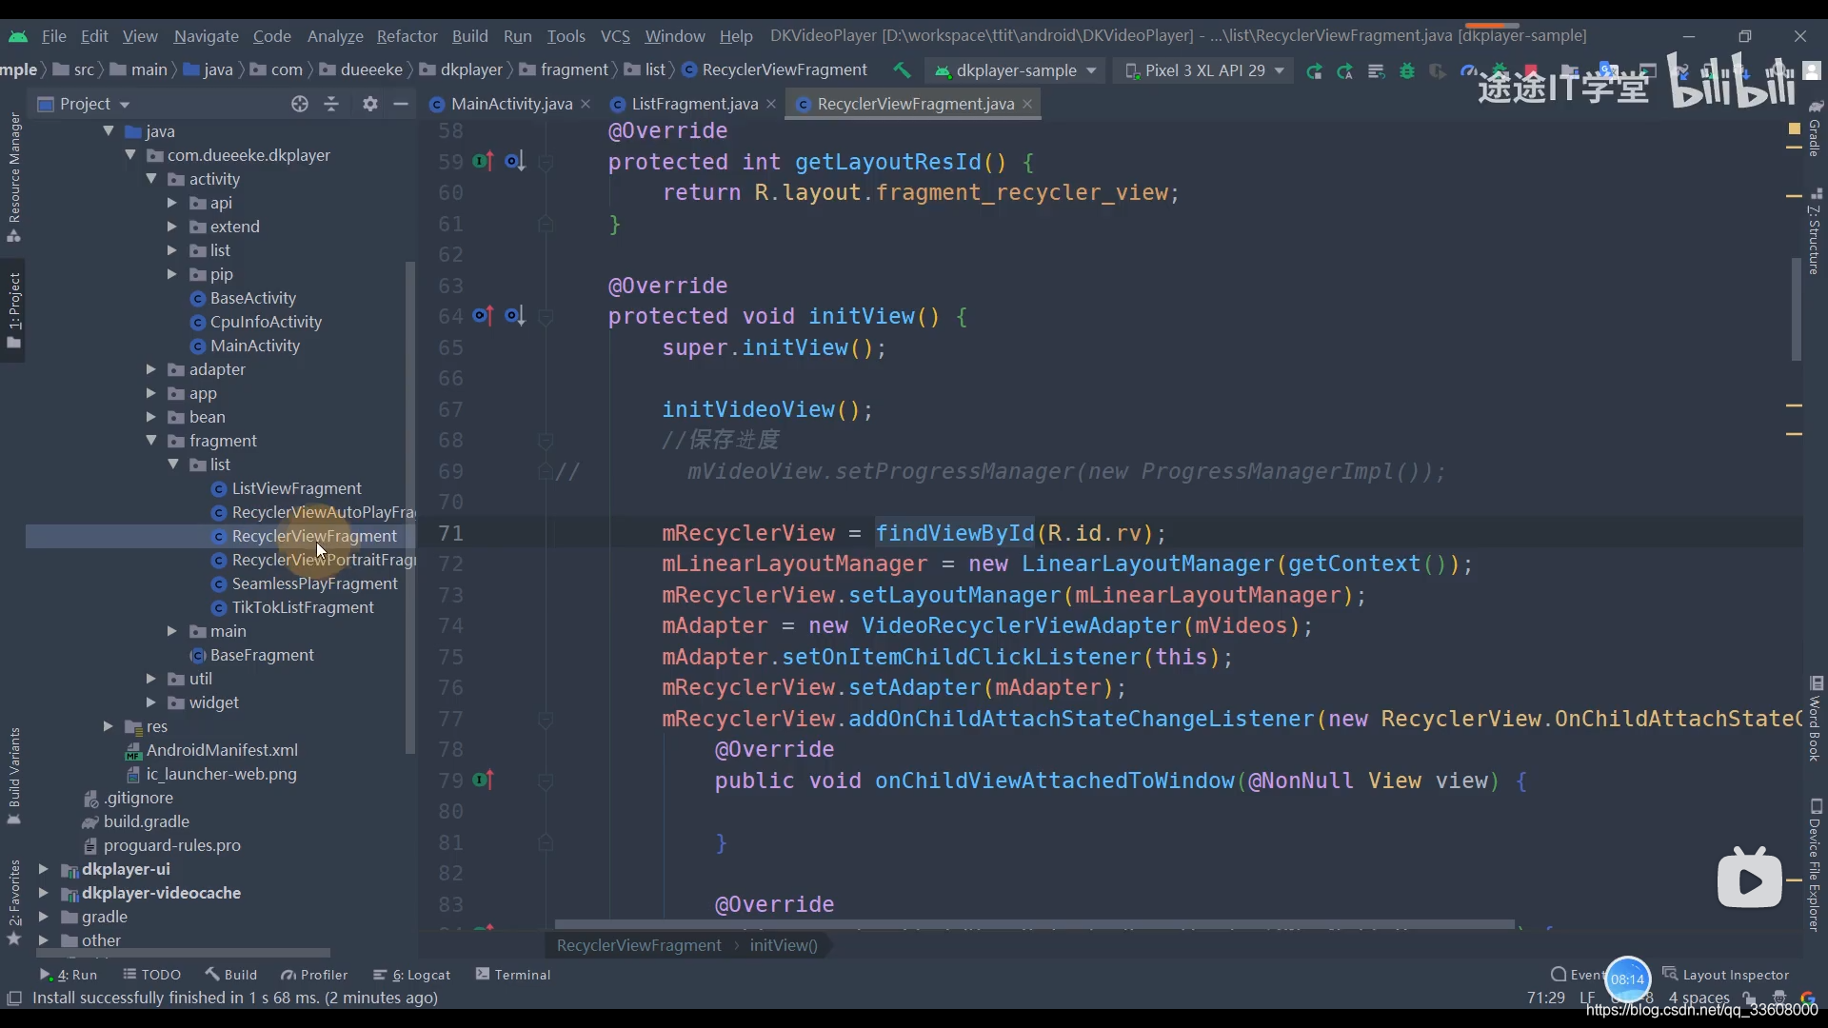Screen dimensions: 1828x1028
Task: Close the RecyclerViewFragment.java tab
Action: click(x=1027, y=104)
